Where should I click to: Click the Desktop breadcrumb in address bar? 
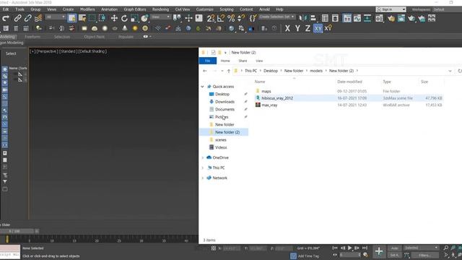click(x=271, y=71)
